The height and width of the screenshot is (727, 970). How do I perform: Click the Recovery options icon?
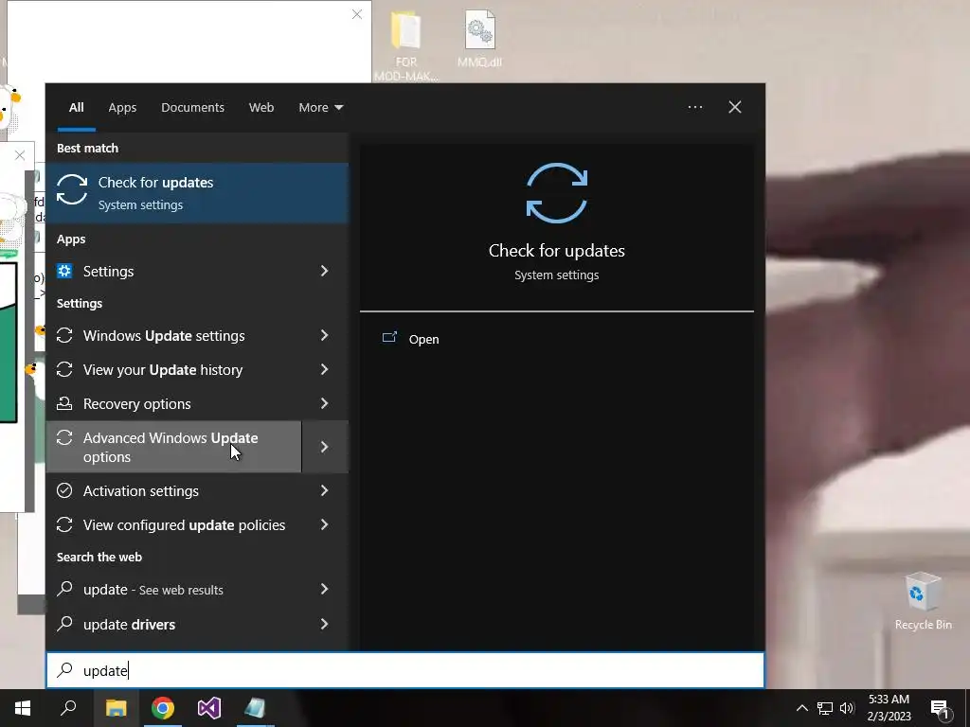click(x=64, y=403)
